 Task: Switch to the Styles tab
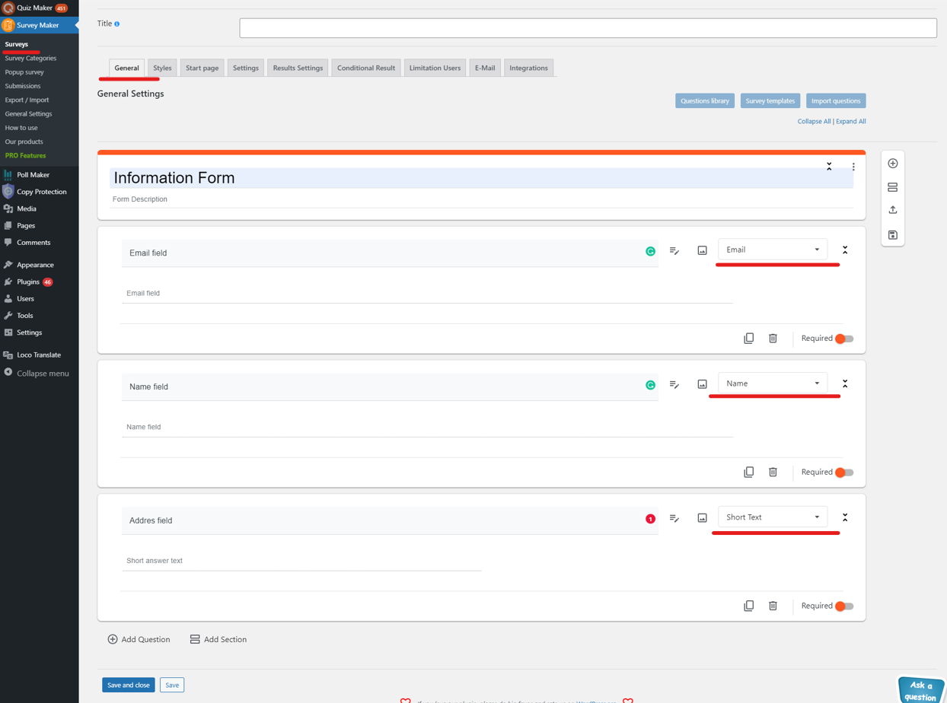[162, 68]
